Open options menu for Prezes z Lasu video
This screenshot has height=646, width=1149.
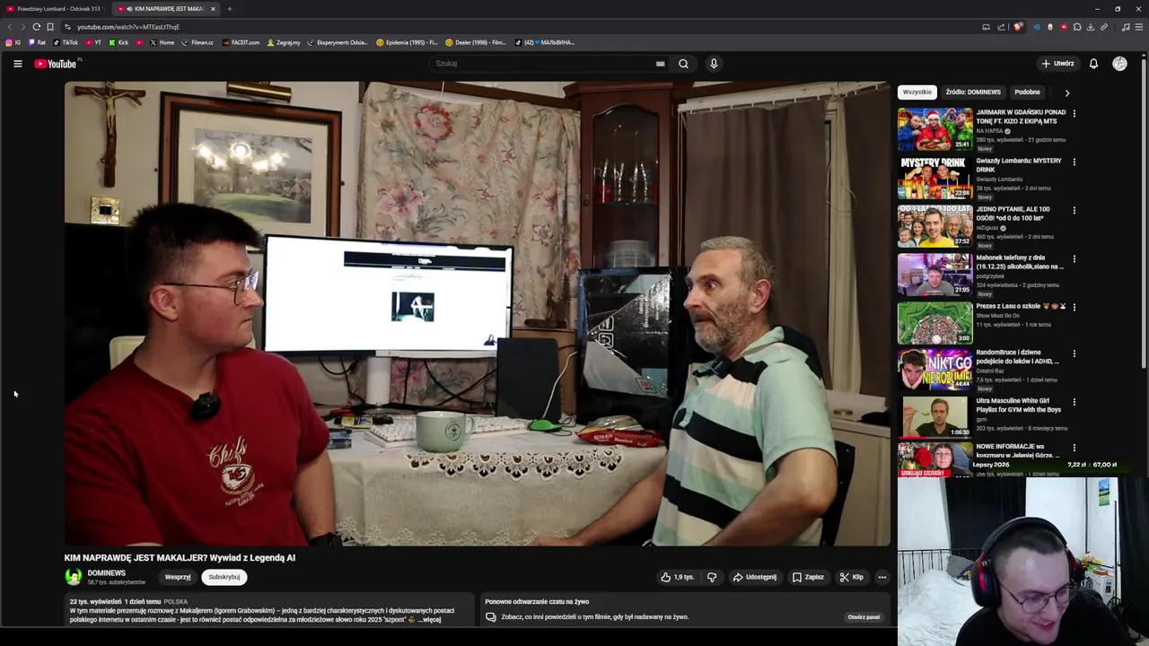pos(1074,307)
